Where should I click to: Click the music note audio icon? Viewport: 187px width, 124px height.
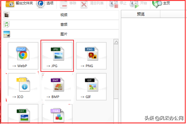click(7, 25)
